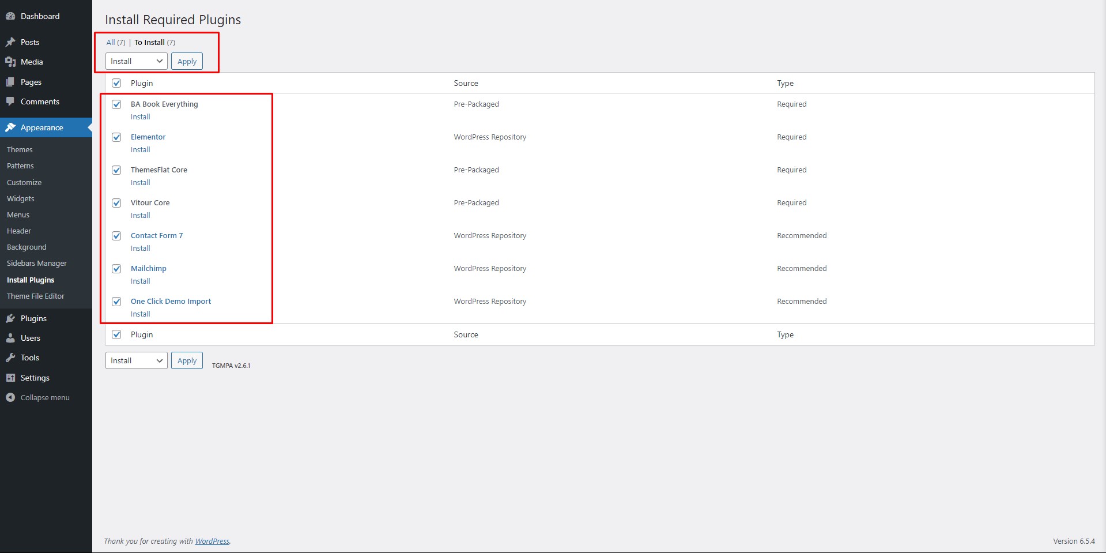Toggle the select-all checkbox in table header
This screenshot has height=553, width=1106.
pos(116,83)
